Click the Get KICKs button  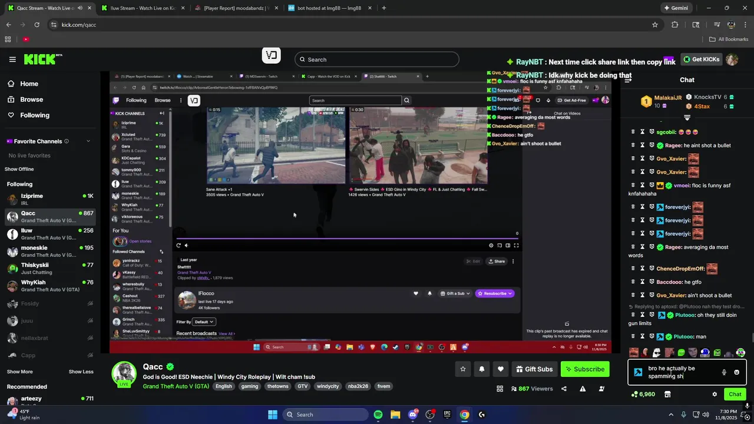point(701,59)
